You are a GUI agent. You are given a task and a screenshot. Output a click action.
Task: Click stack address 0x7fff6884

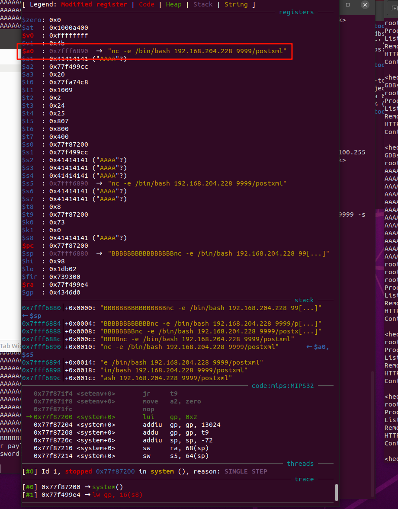(42, 324)
